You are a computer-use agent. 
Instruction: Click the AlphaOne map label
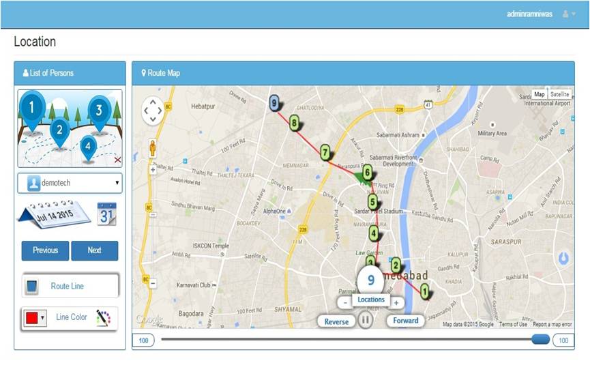[274, 211]
